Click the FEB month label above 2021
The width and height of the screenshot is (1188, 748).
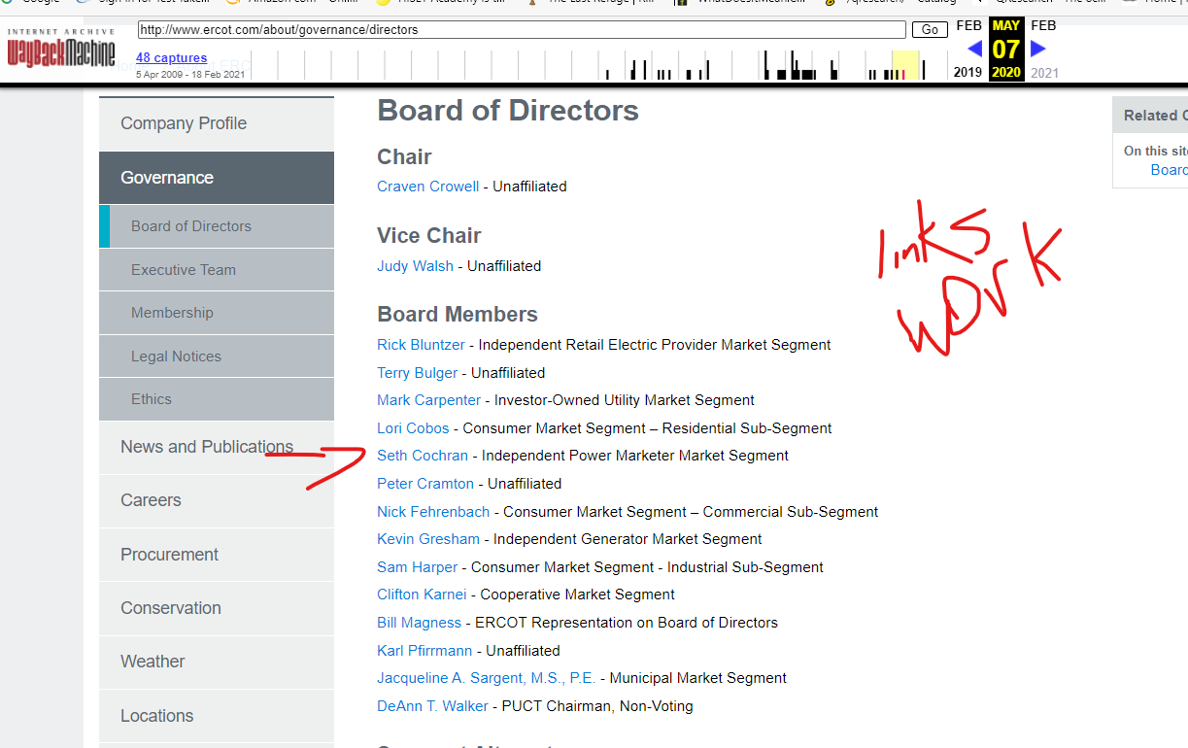1043,26
